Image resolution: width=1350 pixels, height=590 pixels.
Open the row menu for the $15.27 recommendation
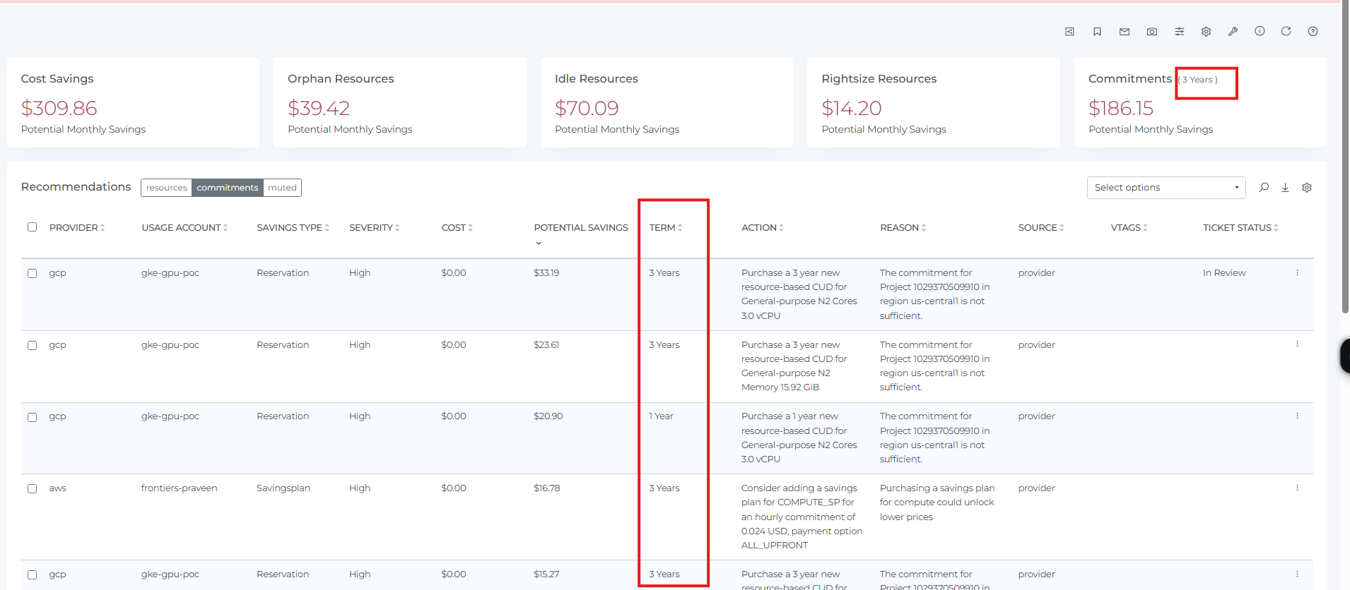pyautogui.click(x=1297, y=574)
